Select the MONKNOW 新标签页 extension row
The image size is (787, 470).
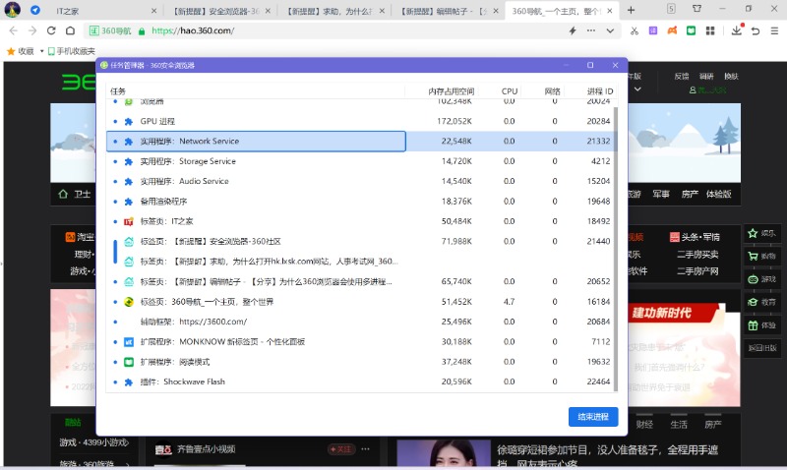coord(359,342)
